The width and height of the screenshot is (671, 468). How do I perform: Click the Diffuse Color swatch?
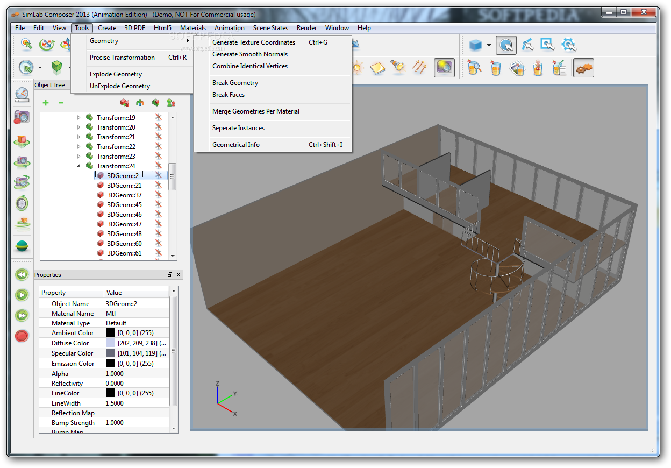pyautogui.click(x=110, y=343)
